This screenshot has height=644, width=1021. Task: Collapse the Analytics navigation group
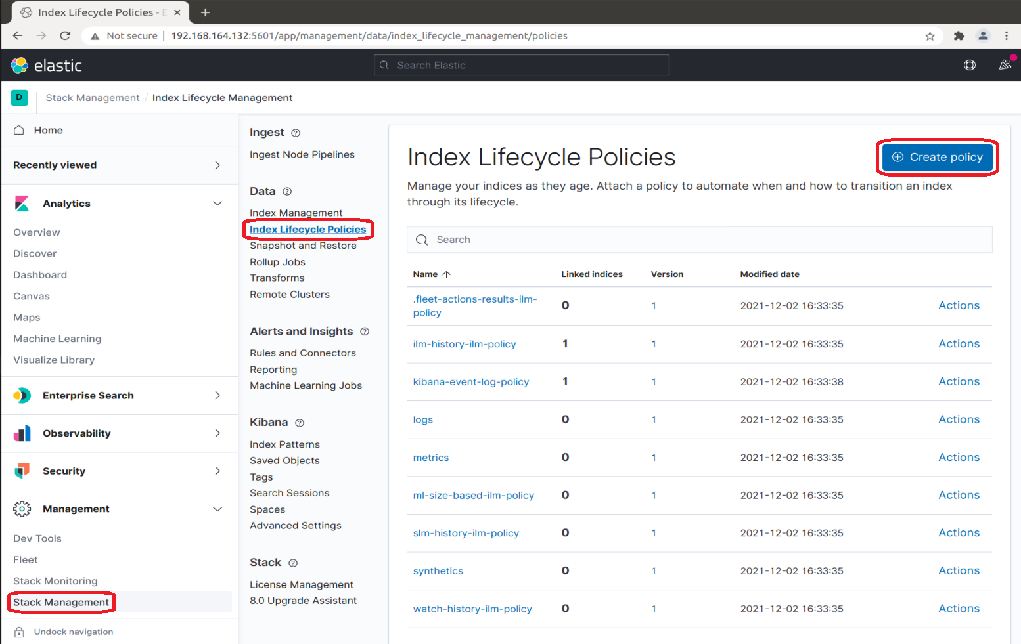pyautogui.click(x=217, y=204)
